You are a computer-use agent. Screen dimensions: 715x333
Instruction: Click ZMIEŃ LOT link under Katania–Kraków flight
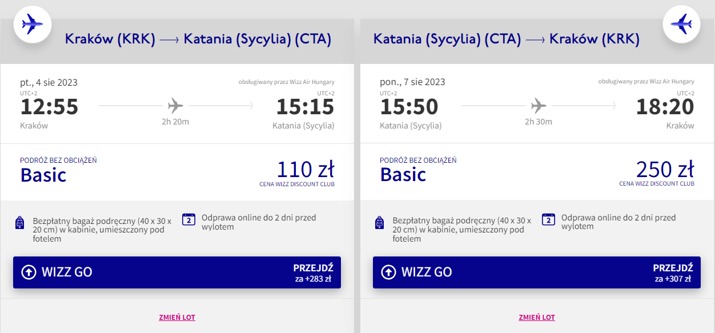(537, 318)
